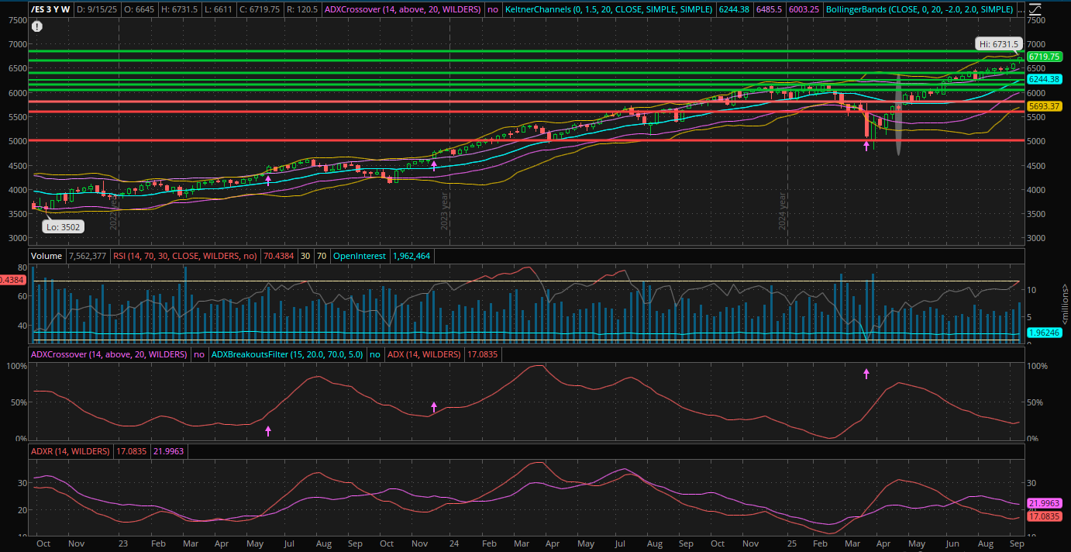The image size is (1071, 552).
Task: Click the Hi: 6731.5 price bubble
Action: (999, 44)
